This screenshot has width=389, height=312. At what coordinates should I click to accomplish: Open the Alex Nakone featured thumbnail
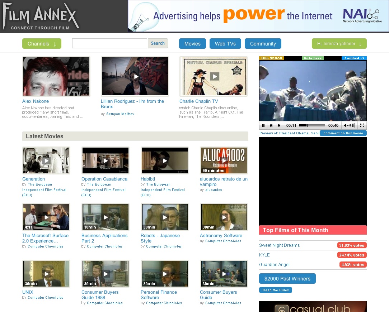pos(56,77)
